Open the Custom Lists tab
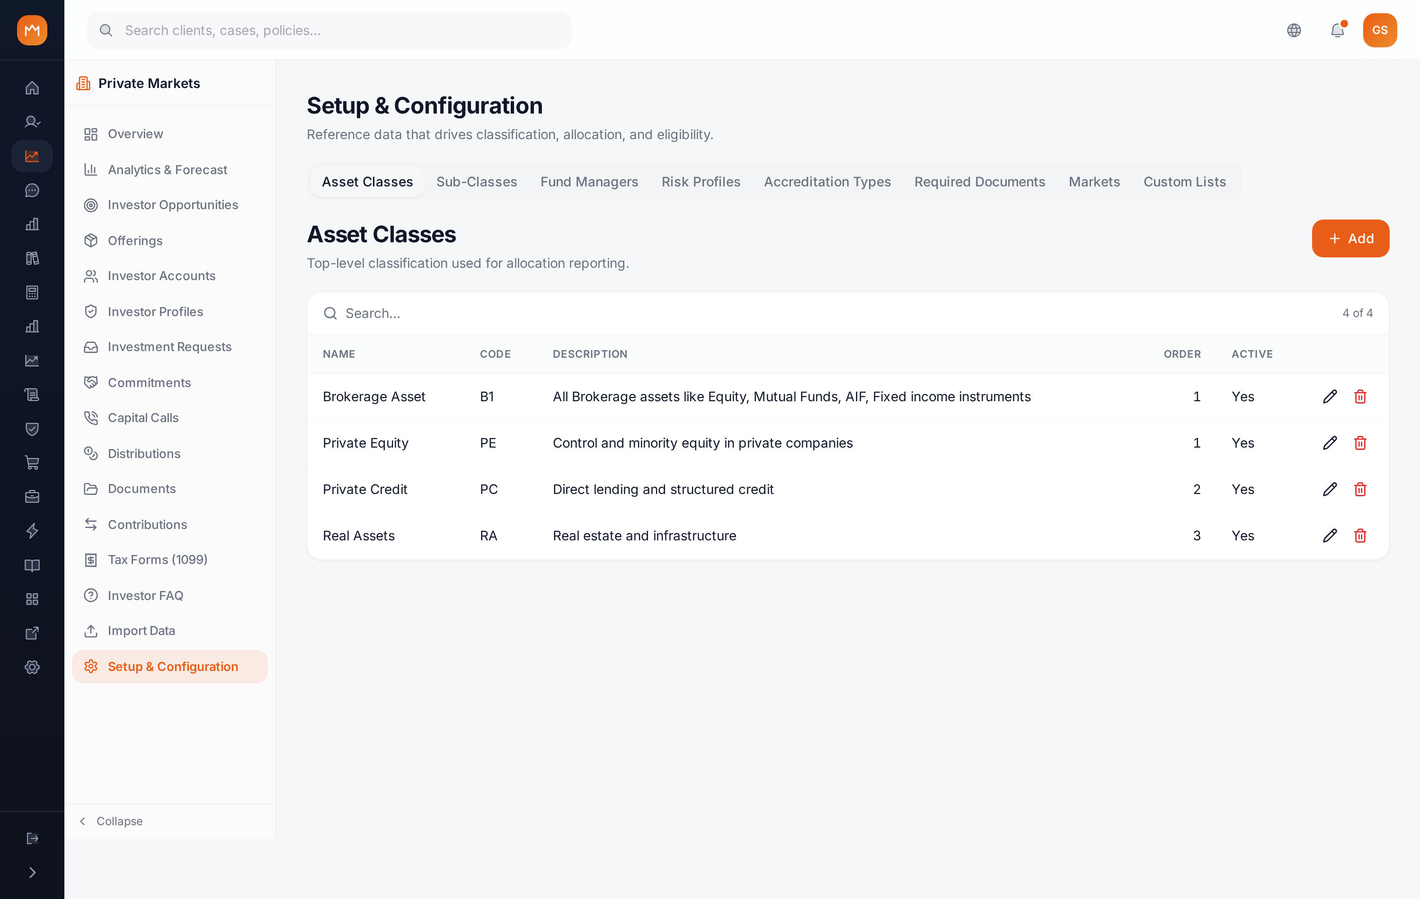The image size is (1420, 899). click(1184, 182)
